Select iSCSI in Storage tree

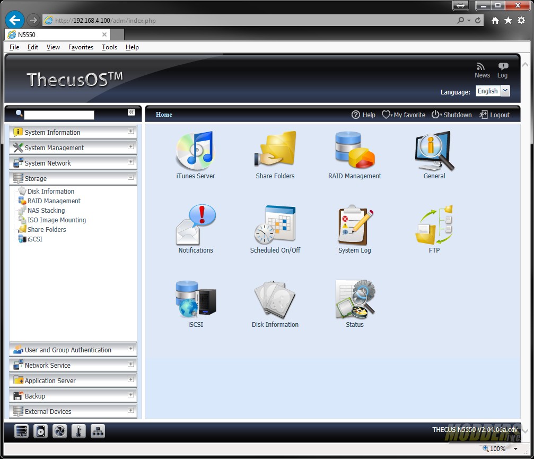(x=35, y=239)
